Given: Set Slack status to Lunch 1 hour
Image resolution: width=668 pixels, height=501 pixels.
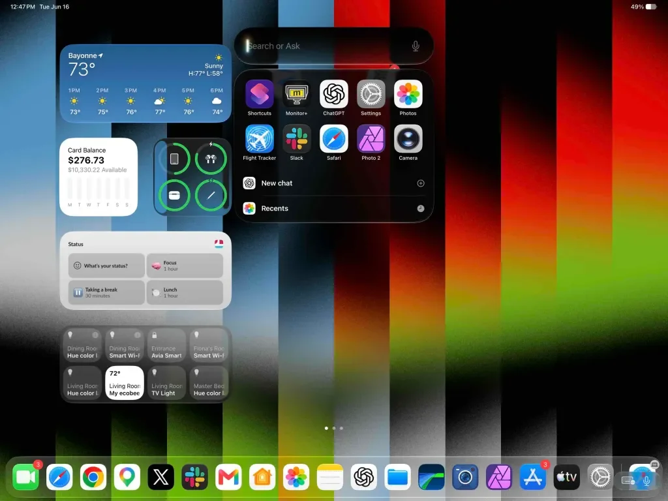Looking at the screenshot, I should (x=185, y=292).
